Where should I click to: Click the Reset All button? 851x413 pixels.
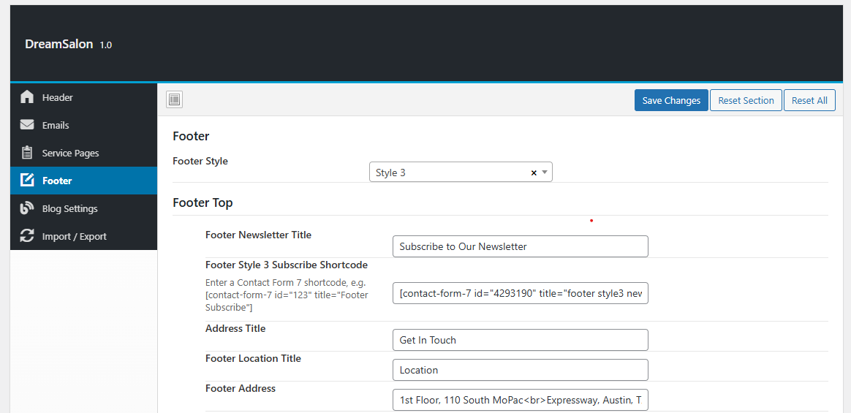pos(809,100)
